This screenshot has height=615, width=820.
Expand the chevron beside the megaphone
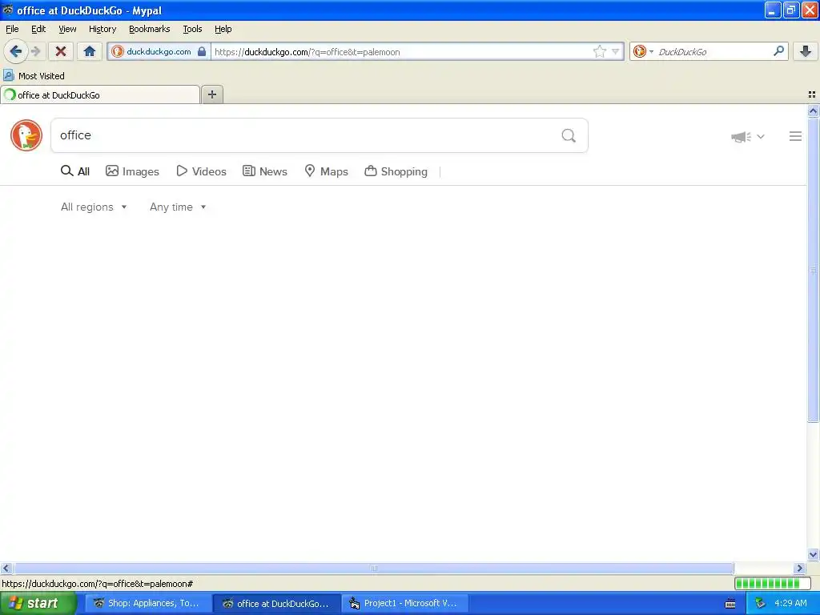point(761,136)
